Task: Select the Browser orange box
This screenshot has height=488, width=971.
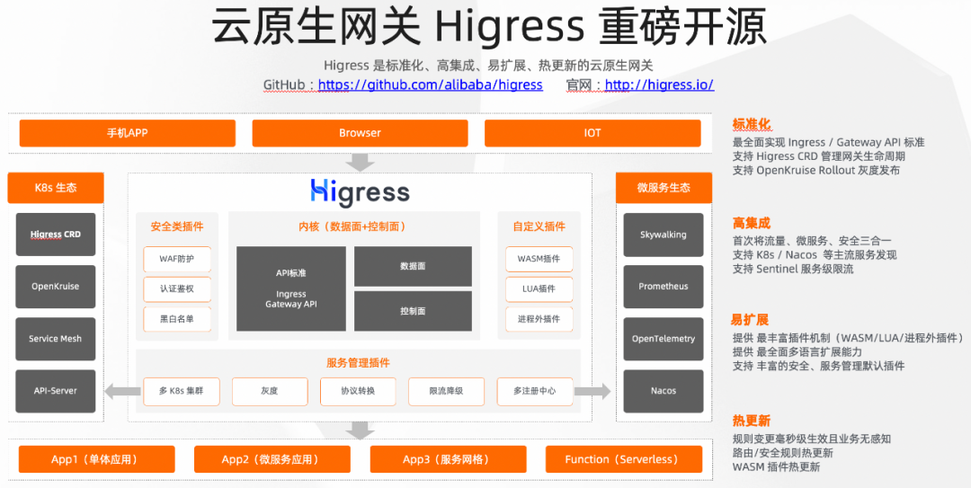Action: 360,133
